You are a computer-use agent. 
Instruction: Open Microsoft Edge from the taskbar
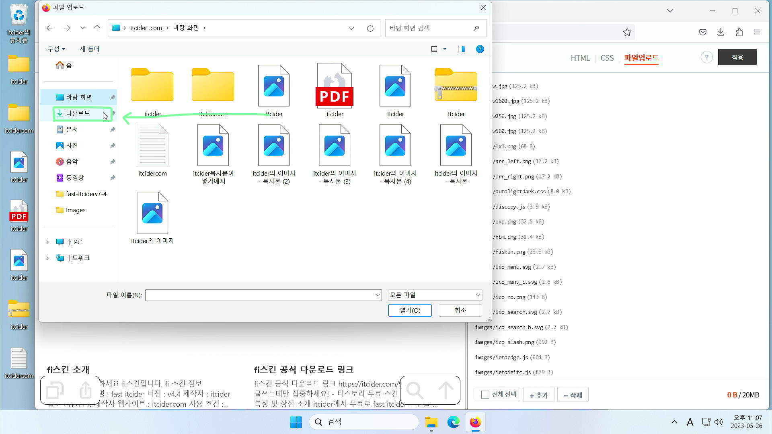coord(453,422)
